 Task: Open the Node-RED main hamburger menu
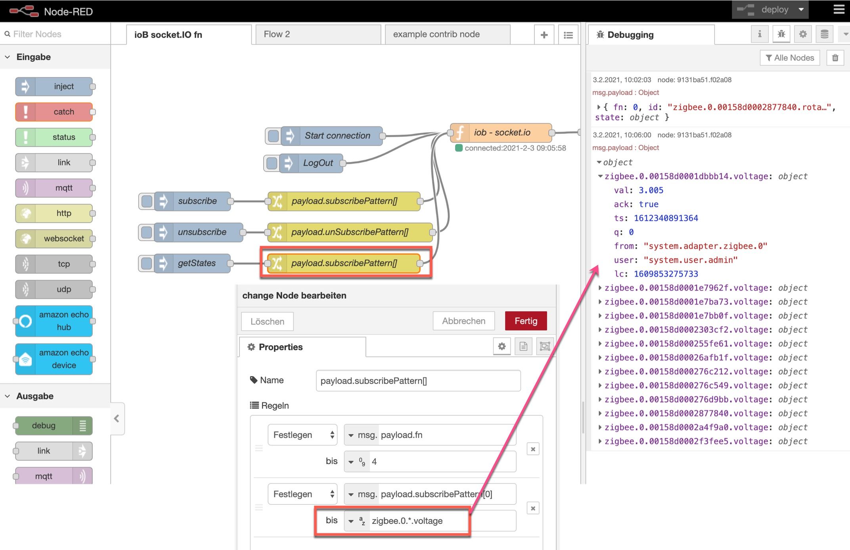(x=839, y=9)
